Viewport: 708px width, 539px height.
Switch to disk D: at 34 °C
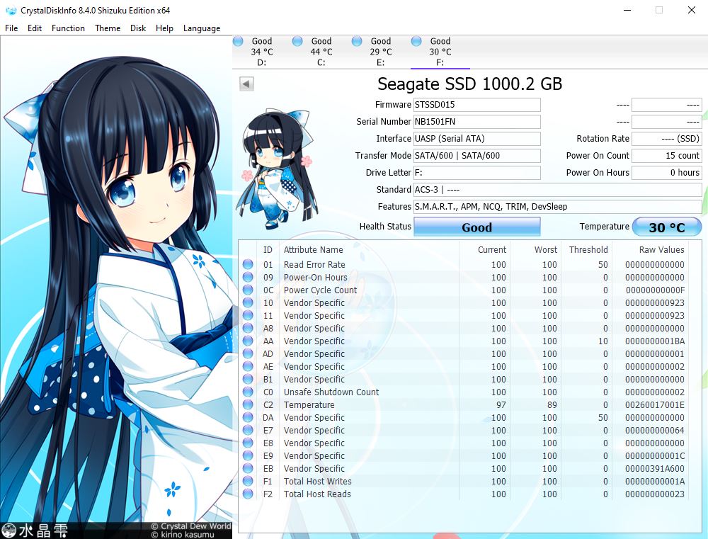(x=261, y=52)
